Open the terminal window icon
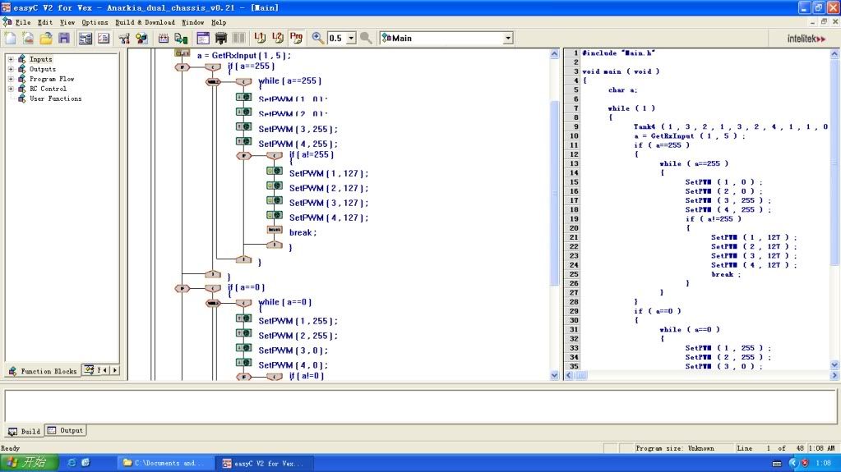This screenshot has width=841, height=472. (203, 38)
